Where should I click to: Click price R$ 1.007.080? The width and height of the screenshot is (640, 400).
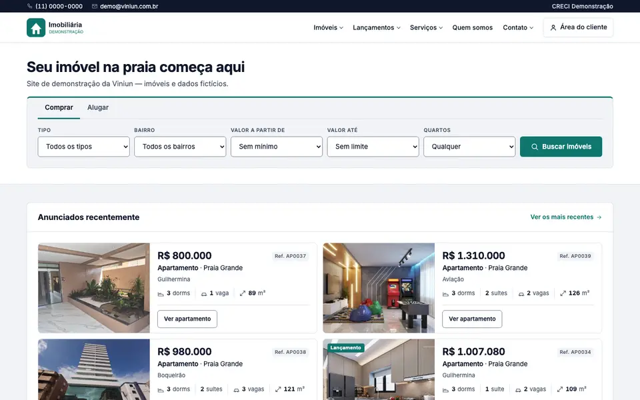click(x=473, y=351)
